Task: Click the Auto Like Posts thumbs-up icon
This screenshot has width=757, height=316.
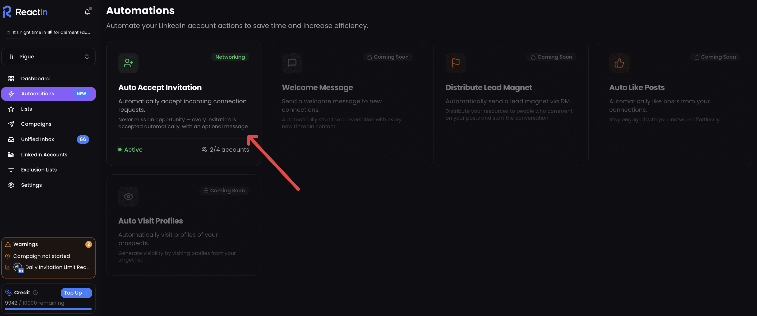Action: [619, 63]
